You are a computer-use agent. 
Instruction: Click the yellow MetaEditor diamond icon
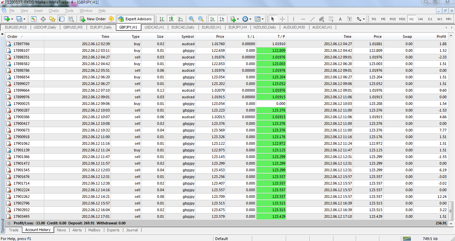click(x=111, y=19)
